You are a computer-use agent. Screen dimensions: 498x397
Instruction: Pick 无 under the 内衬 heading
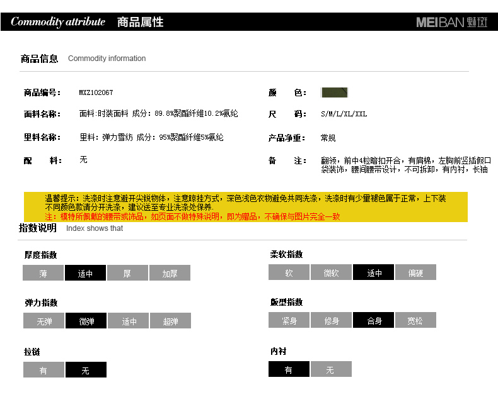(331, 369)
